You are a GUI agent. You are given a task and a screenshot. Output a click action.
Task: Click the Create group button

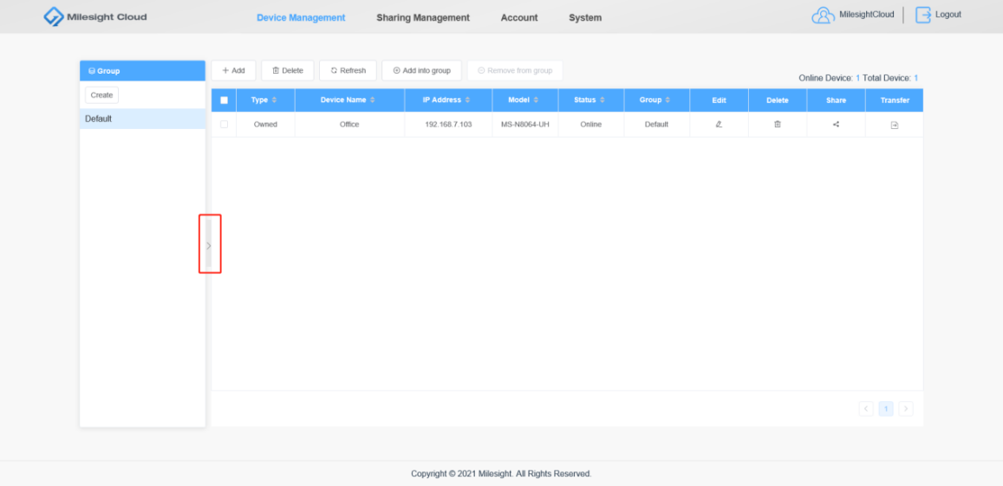101,94
